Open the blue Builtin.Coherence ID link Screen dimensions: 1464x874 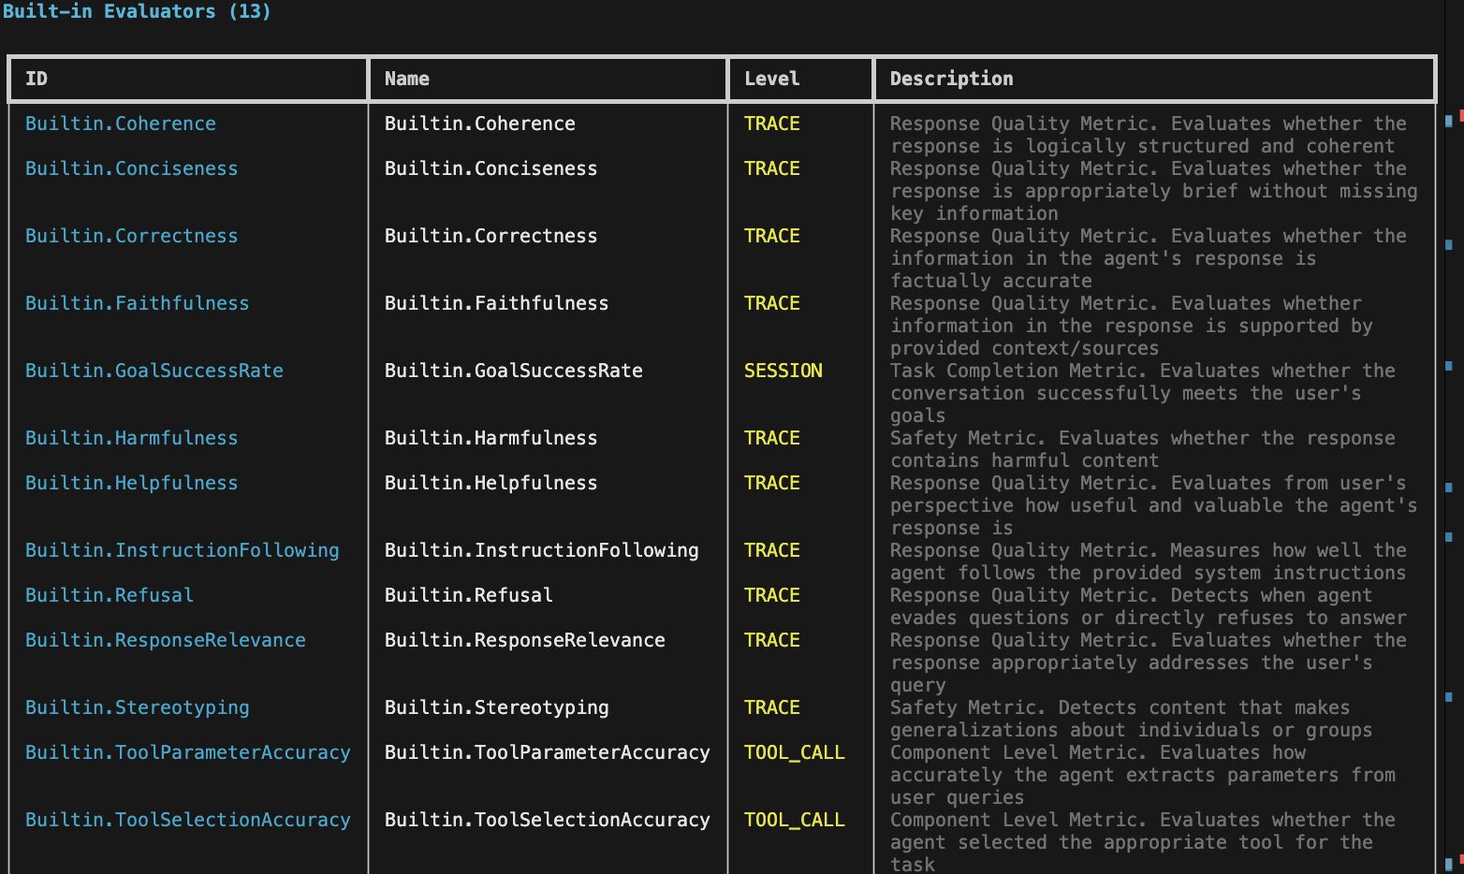(x=120, y=124)
